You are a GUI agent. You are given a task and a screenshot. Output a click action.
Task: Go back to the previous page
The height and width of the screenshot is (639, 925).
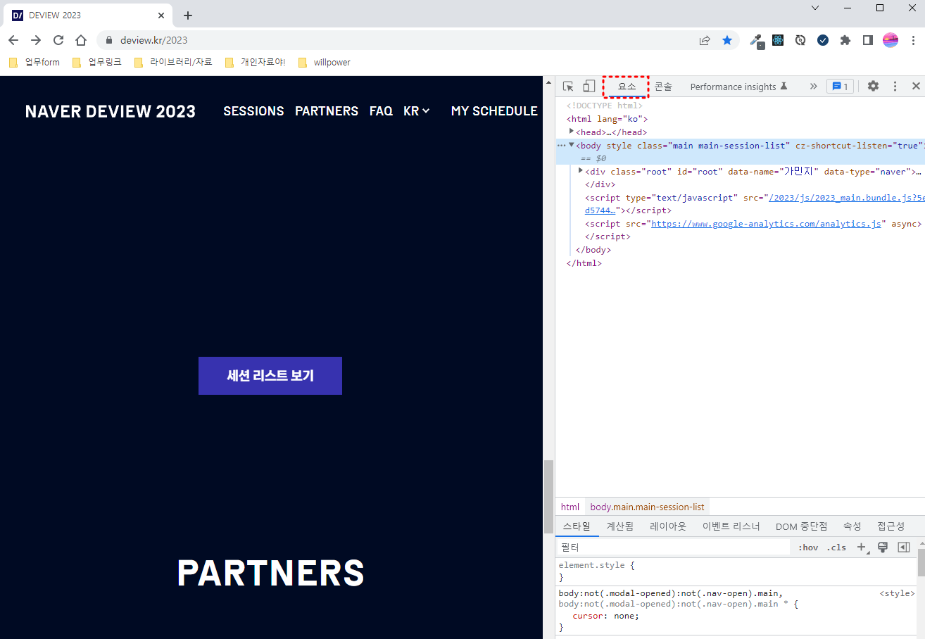[x=13, y=40]
